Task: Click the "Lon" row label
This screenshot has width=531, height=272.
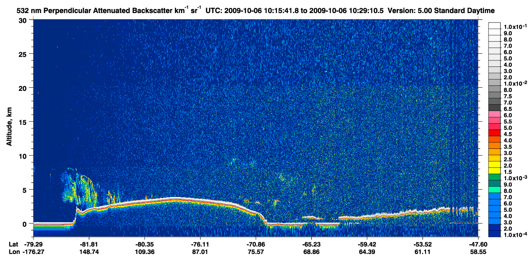Action: click(13, 252)
